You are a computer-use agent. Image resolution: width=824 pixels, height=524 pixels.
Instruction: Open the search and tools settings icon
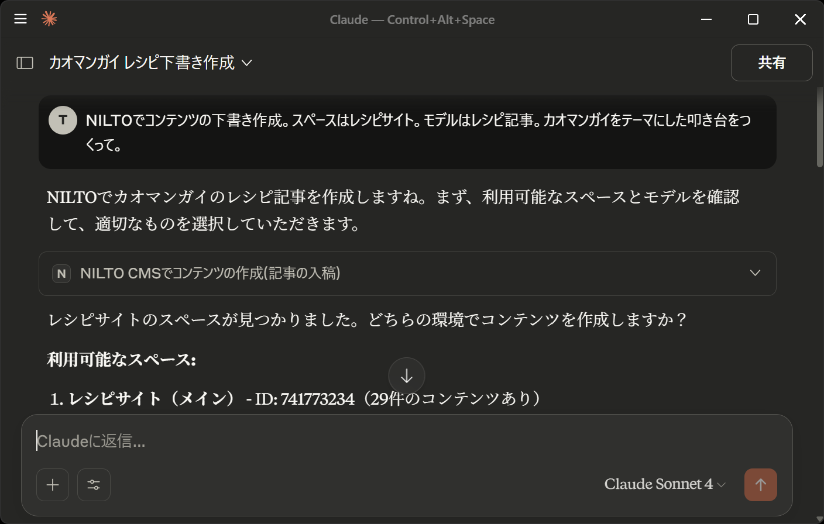[94, 485]
